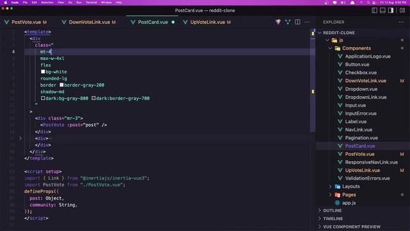This screenshot has height=231, width=410.
Task: Click the volume icon in macOS menu bar
Action: (x=343, y=3)
